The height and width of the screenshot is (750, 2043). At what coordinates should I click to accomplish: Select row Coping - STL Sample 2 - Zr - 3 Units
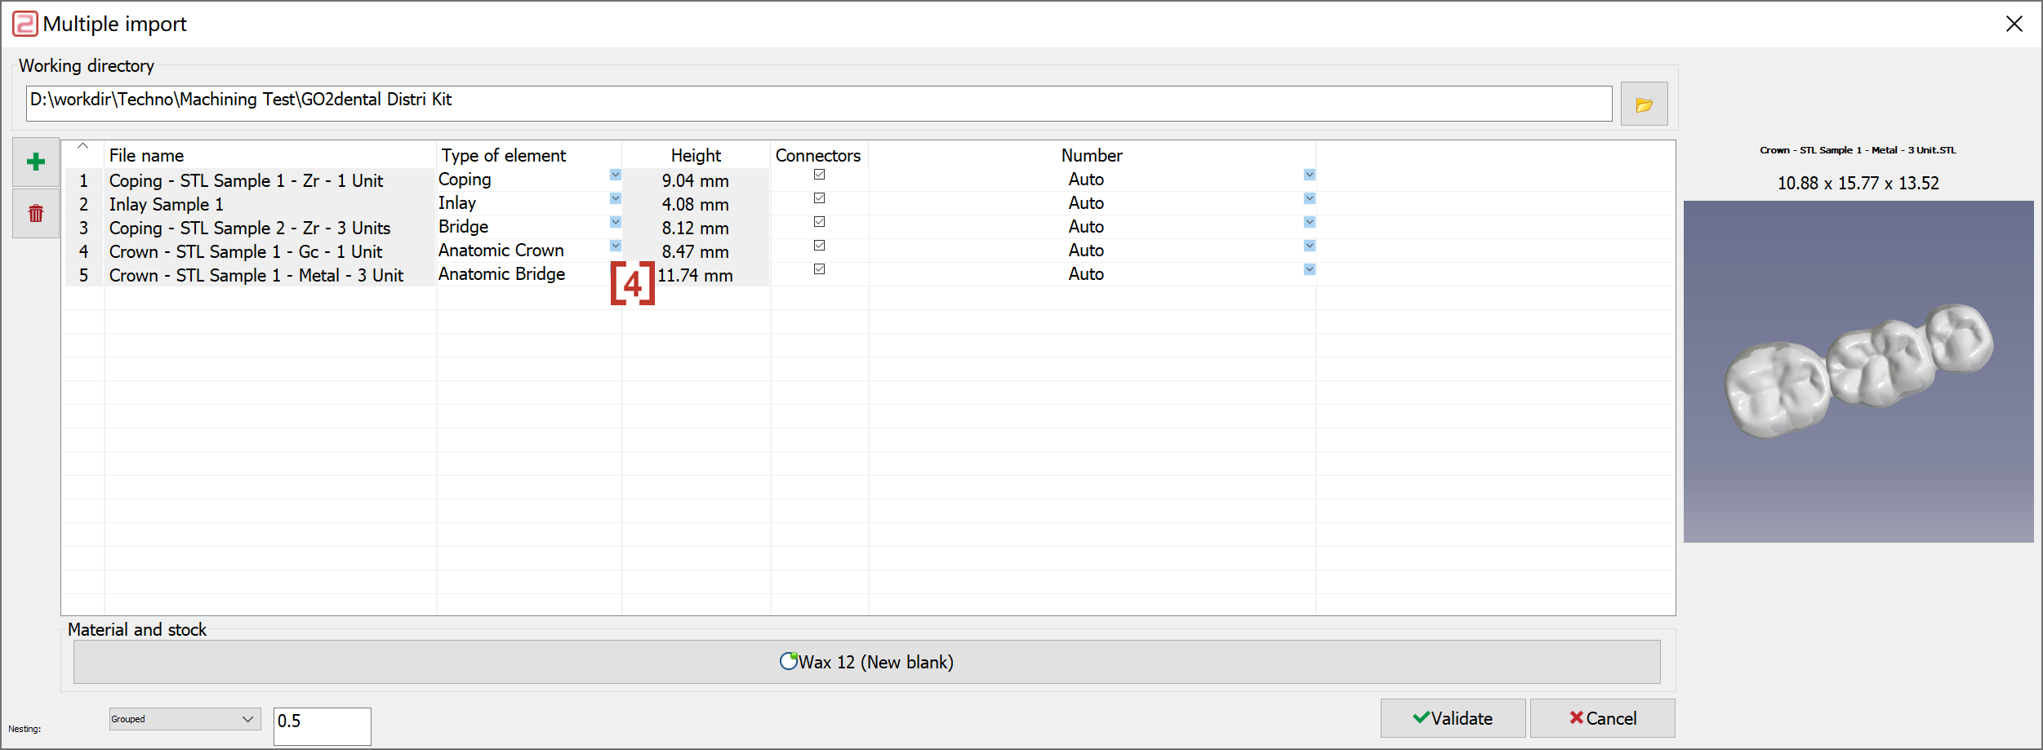point(250,228)
